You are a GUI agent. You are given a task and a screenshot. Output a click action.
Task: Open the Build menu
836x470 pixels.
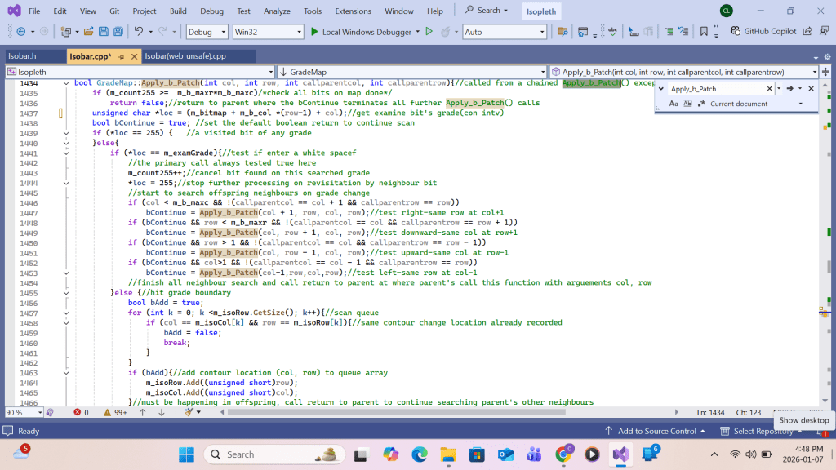click(x=178, y=11)
